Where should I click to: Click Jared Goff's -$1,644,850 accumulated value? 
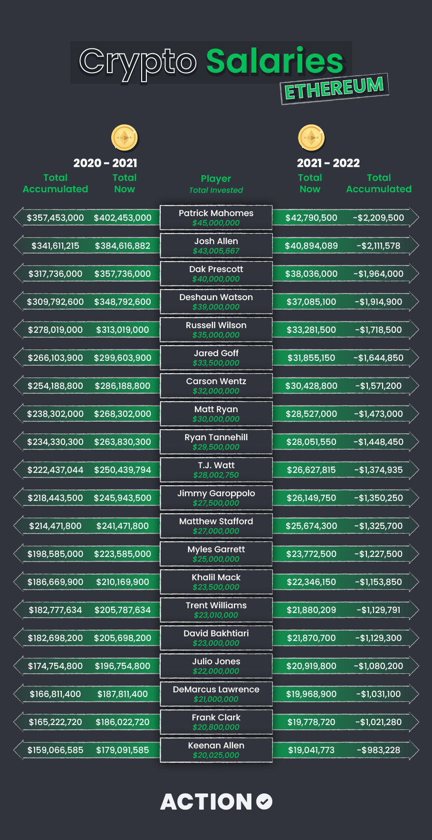tap(378, 358)
